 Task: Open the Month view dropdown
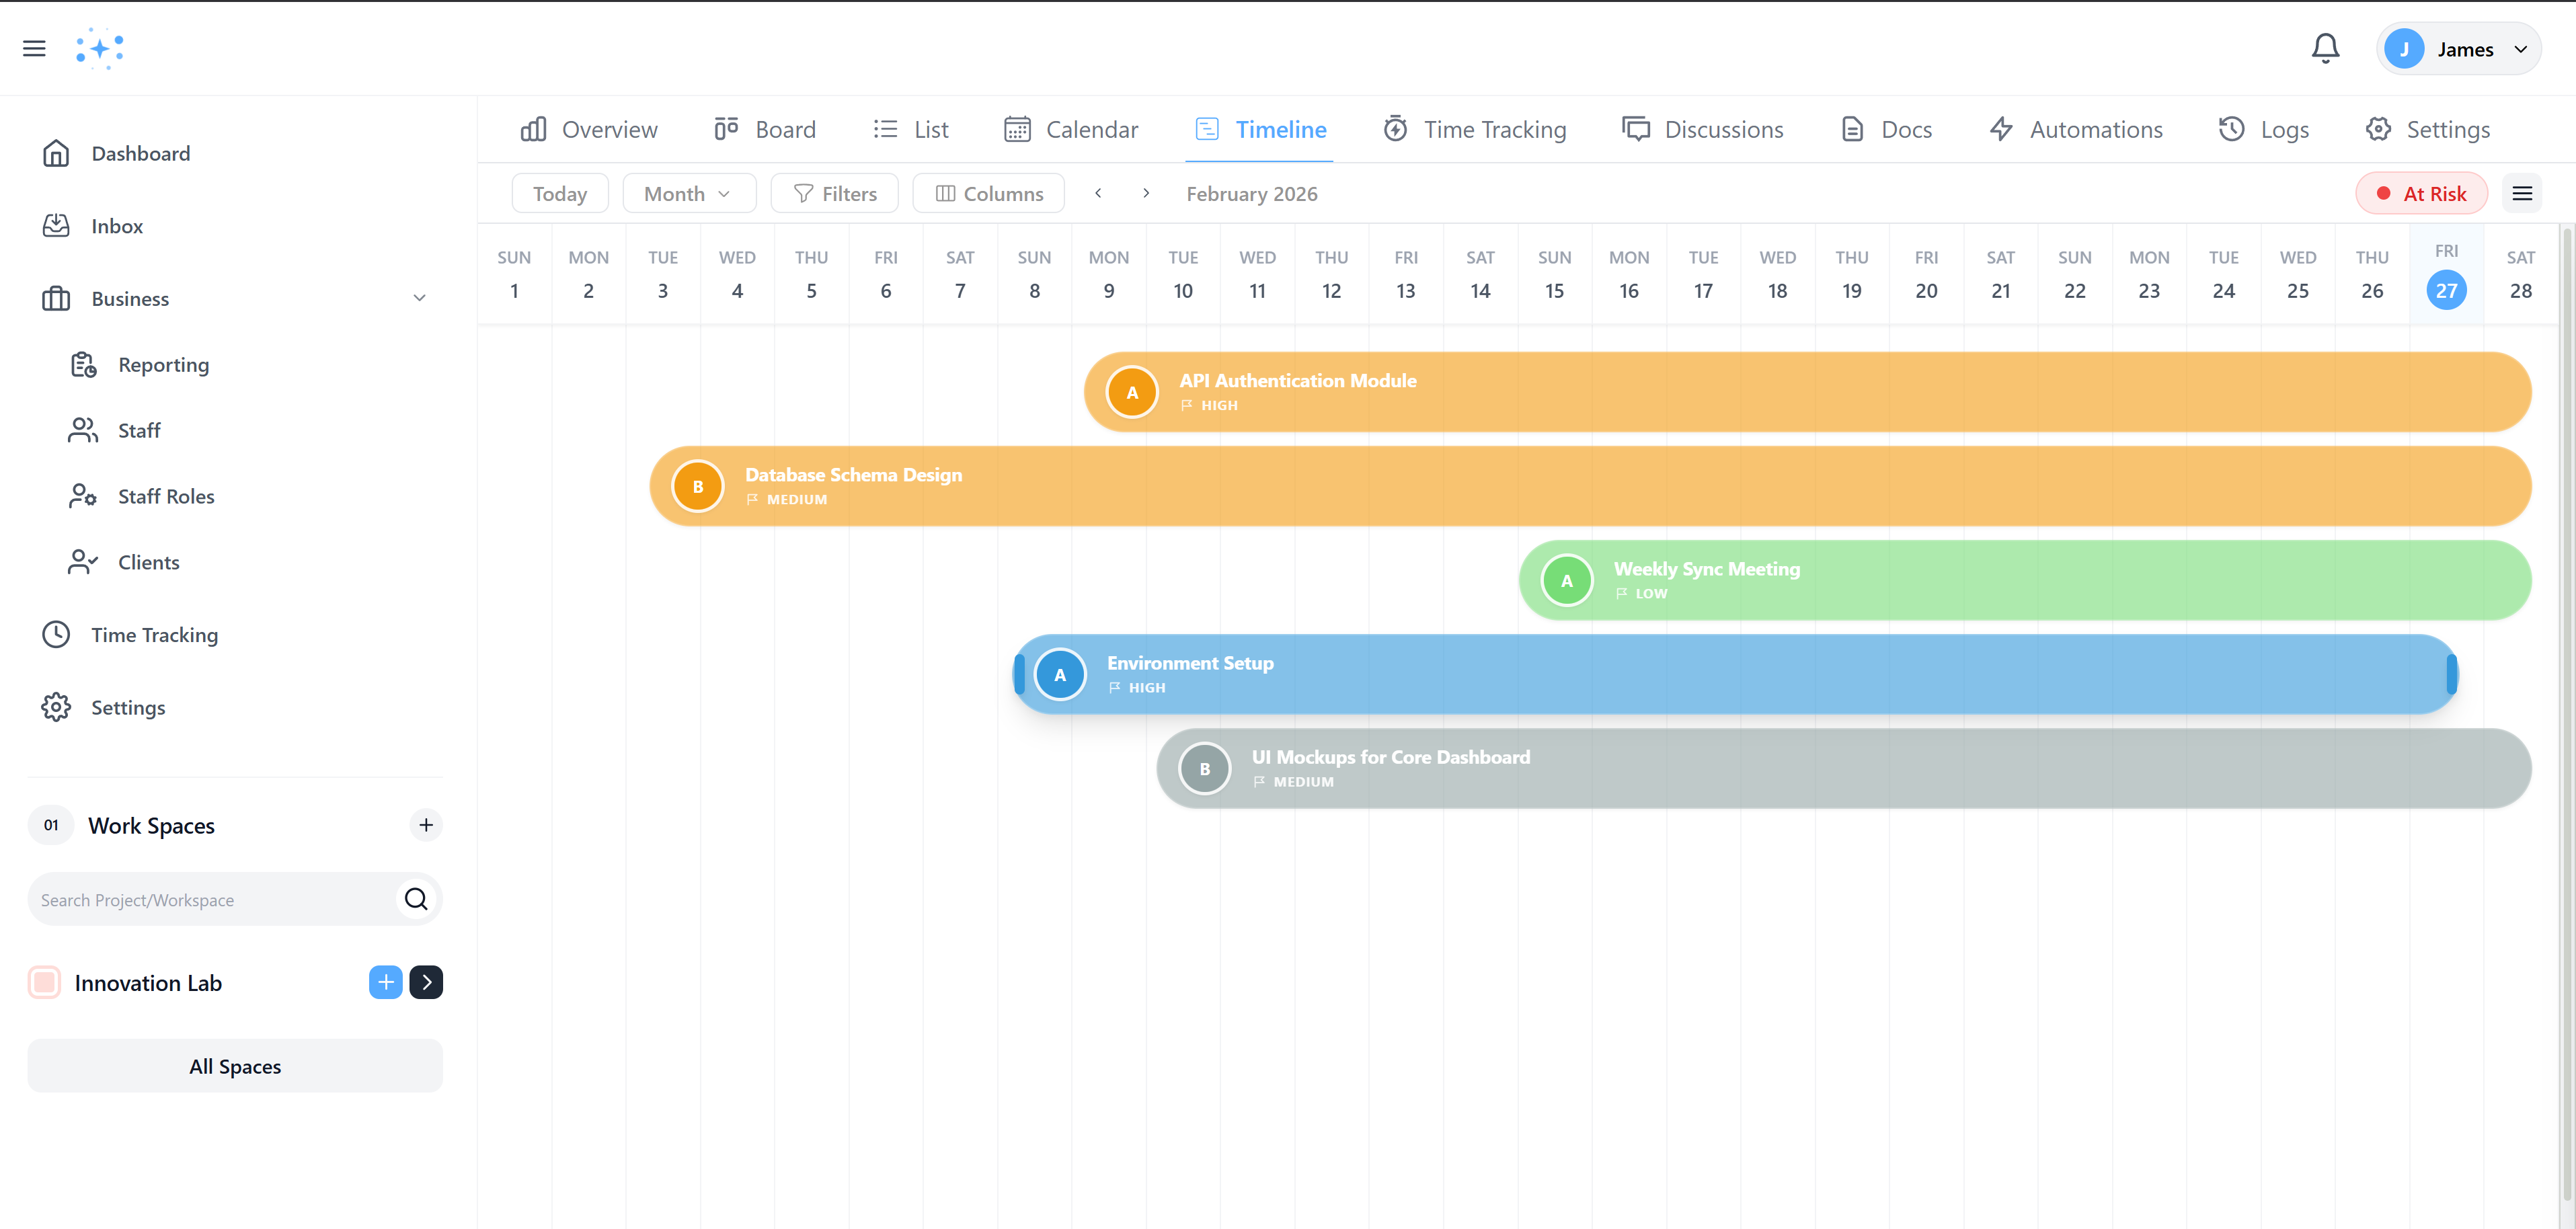688,193
